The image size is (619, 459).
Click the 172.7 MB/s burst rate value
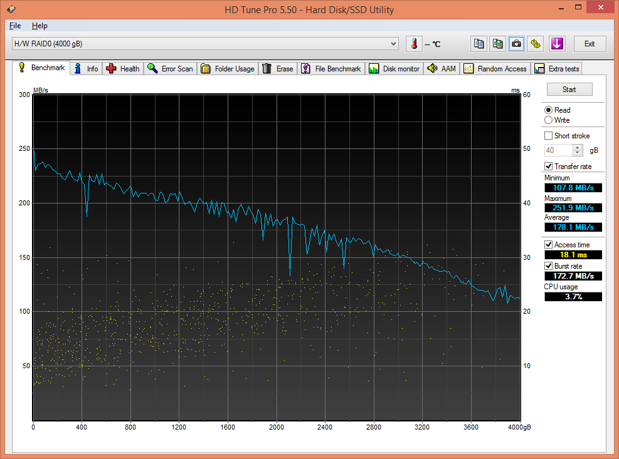(x=573, y=276)
